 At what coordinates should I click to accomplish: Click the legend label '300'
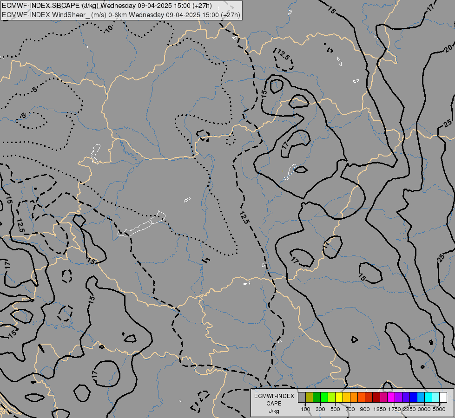[x=320, y=409]
